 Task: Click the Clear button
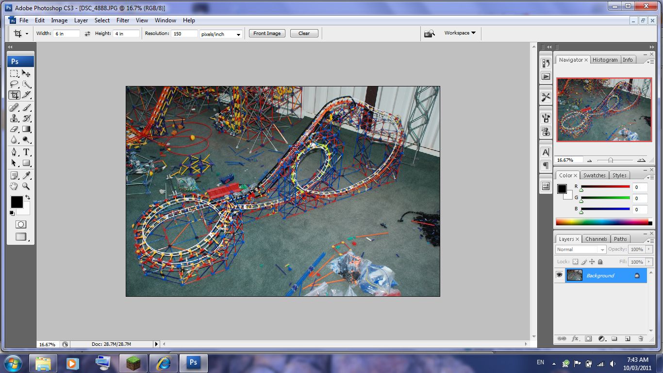304,34
